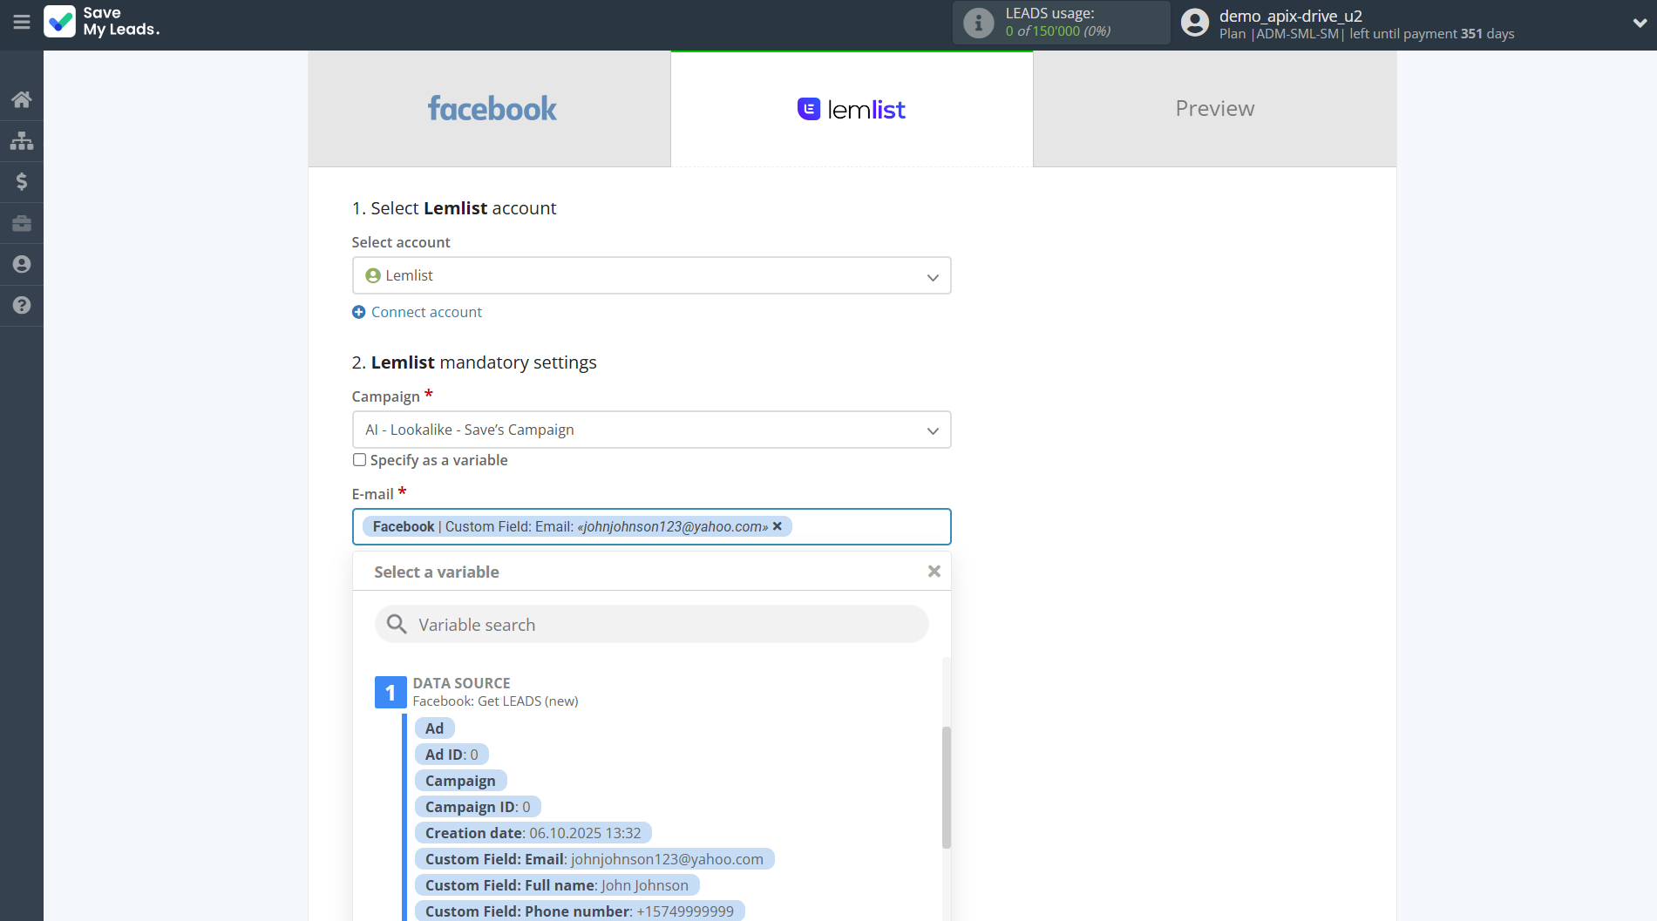Screen dimensions: 1657x921
Task: Click the dollar sign billing icon
Action: (22, 181)
